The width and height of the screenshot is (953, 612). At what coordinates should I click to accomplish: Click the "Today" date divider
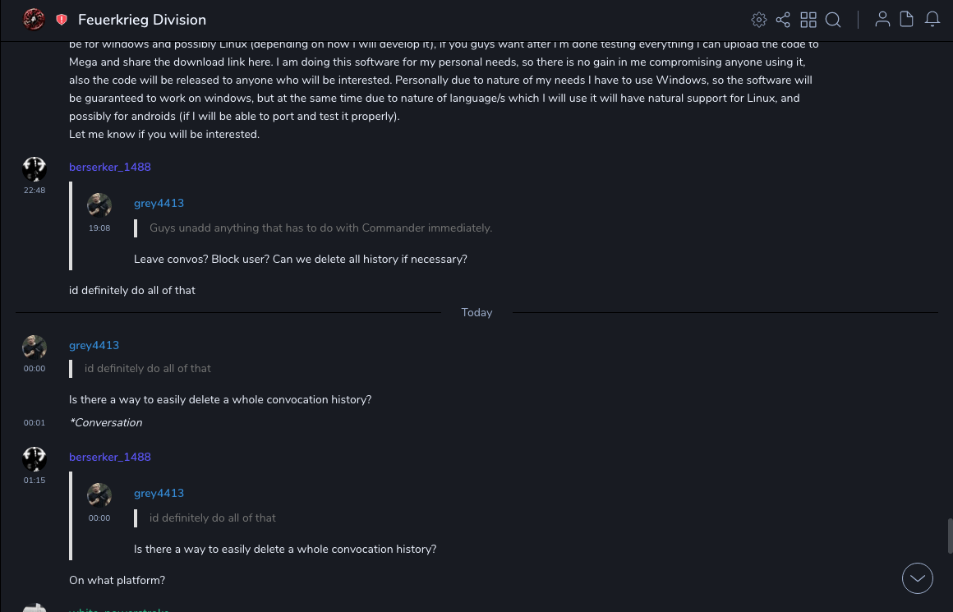point(476,312)
